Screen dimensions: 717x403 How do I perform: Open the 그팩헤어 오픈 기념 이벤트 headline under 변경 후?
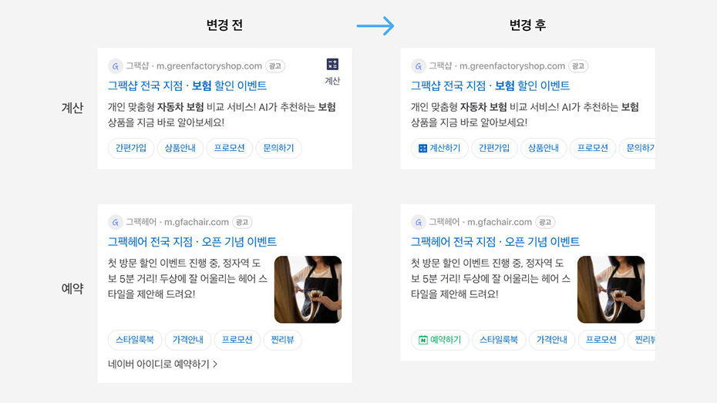click(x=495, y=242)
